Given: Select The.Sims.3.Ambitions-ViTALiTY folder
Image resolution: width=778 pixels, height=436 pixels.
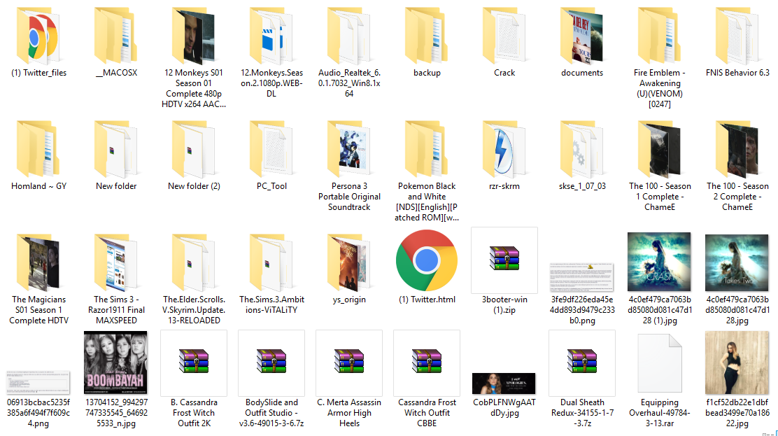Looking at the screenshot, I should tap(271, 262).
